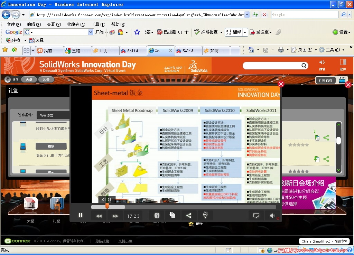Click the Stop loading X icon
Screen dimensions: 354x255
click(264, 15)
